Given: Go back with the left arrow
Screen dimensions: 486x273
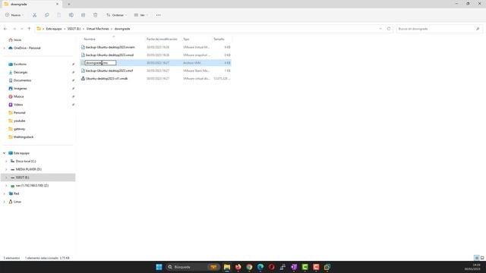Looking at the screenshot, I should 5,29.
